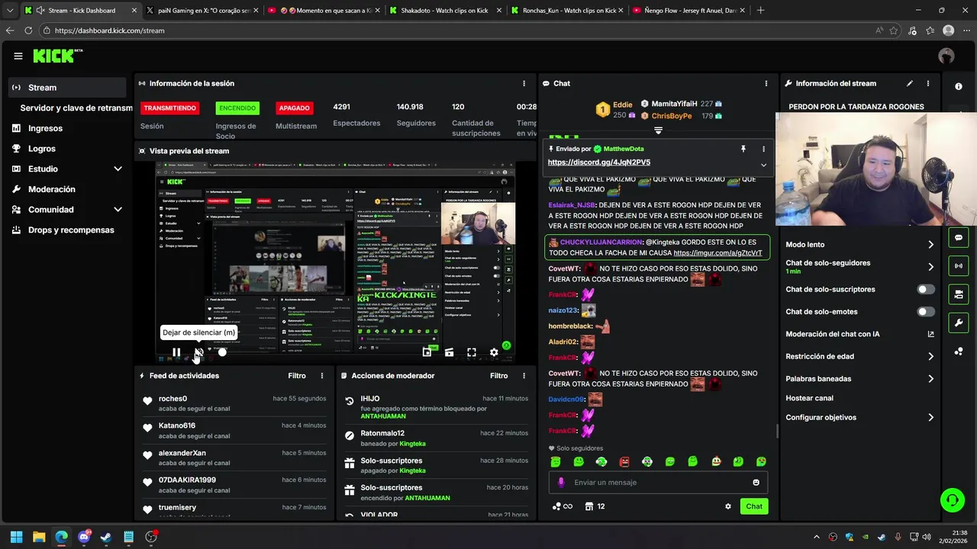Open Filtro in Acciones de moderador
The height and width of the screenshot is (549, 977).
(x=498, y=375)
